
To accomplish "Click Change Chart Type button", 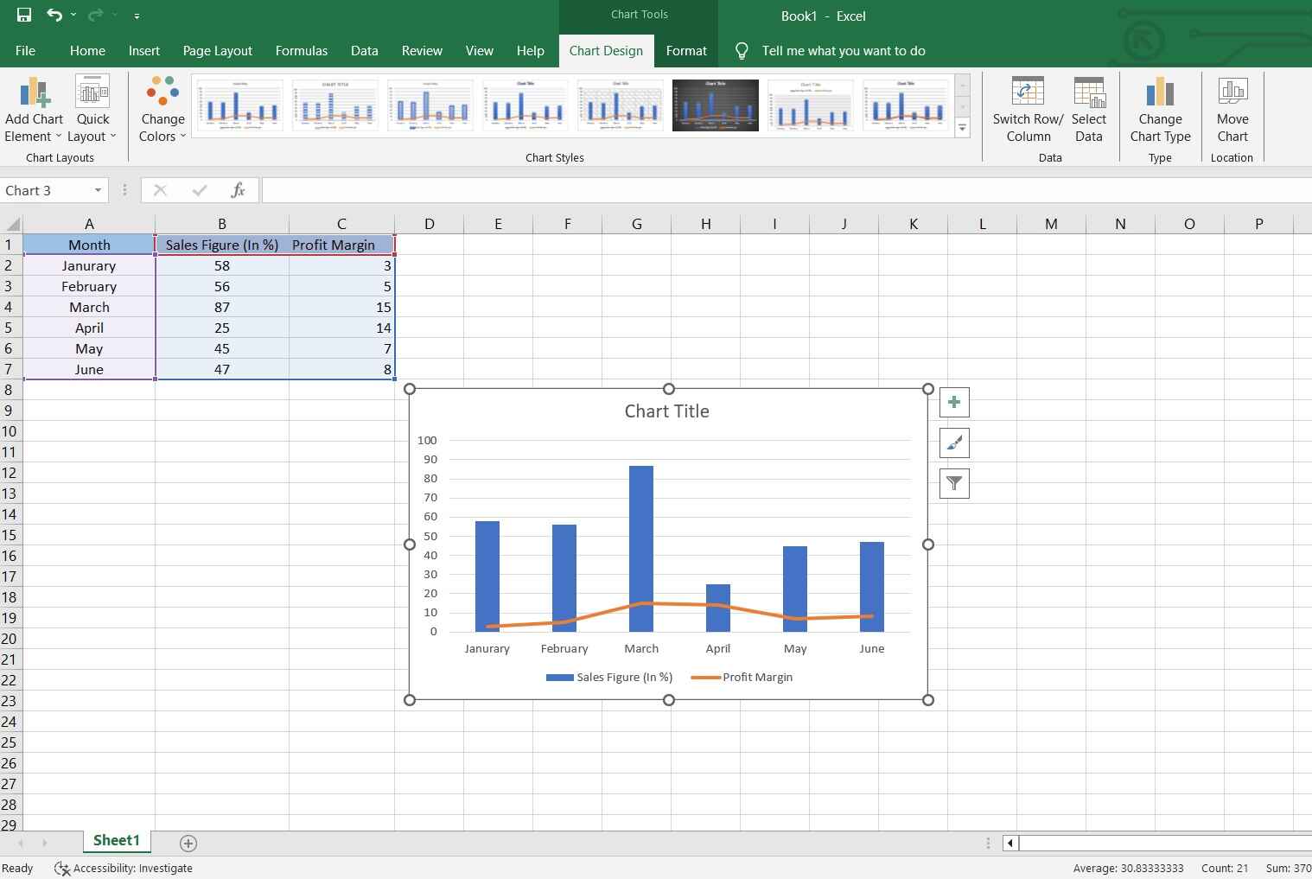I will (1160, 110).
